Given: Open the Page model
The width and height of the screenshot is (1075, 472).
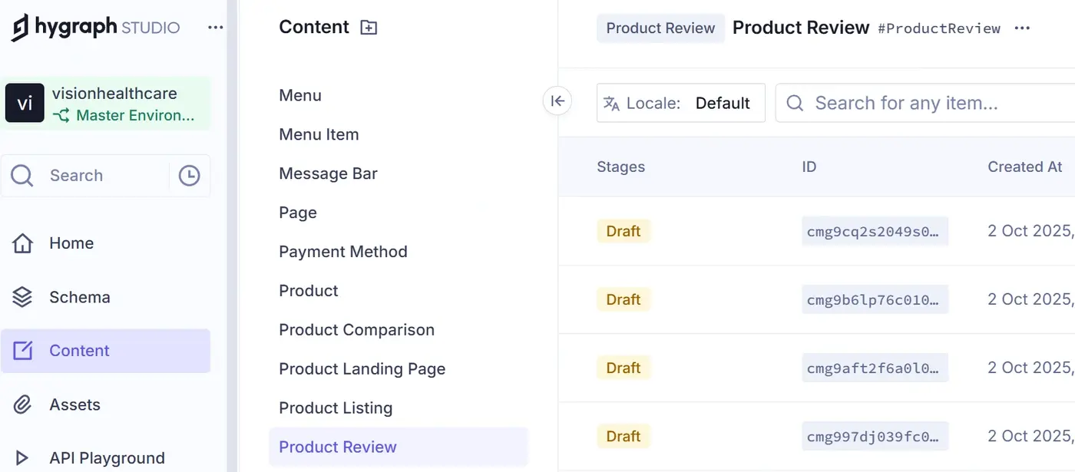Looking at the screenshot, I should (x=298, y=213).
